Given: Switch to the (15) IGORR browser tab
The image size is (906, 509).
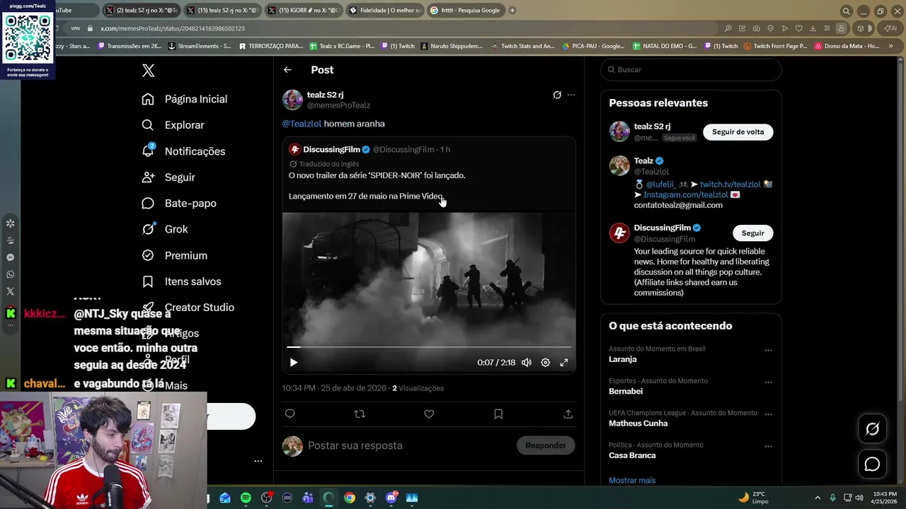Looking at the screenshot, I should click(303, 11).
